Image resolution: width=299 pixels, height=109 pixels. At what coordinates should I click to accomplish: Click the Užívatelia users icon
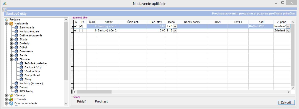(x=11, y=99)
